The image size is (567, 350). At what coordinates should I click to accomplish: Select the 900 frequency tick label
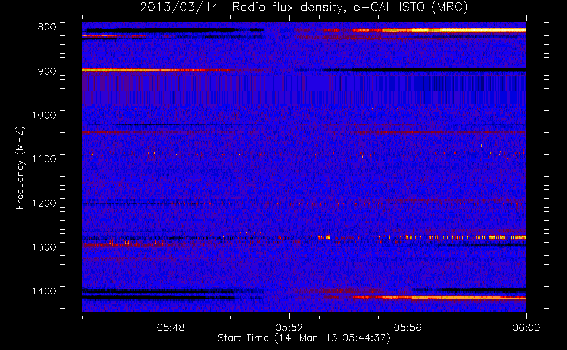click(x=47, y=71)
